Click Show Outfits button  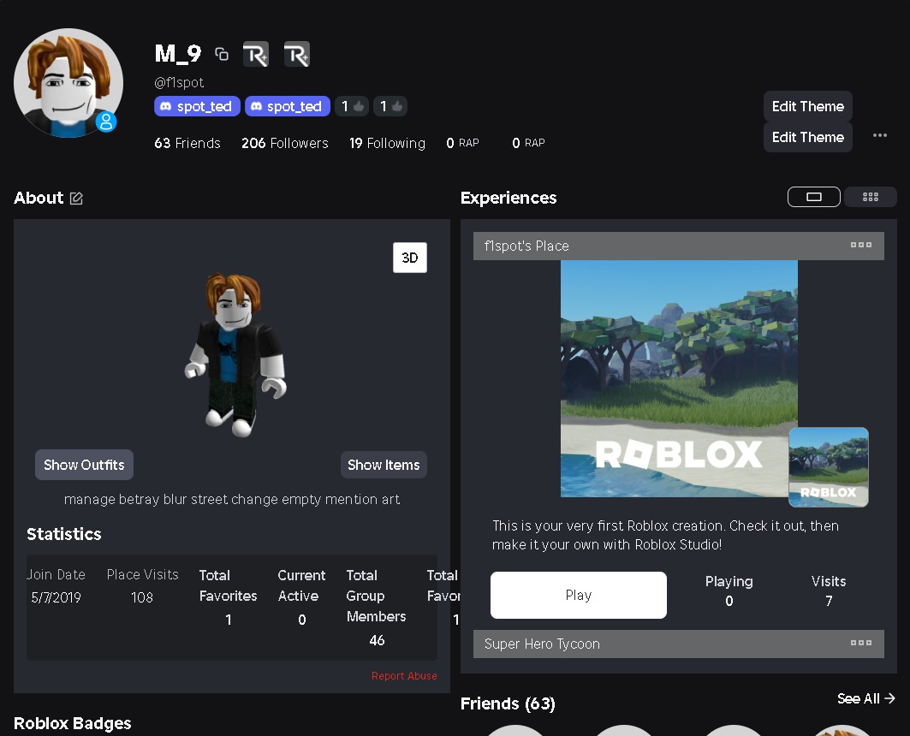click(84, 465)
